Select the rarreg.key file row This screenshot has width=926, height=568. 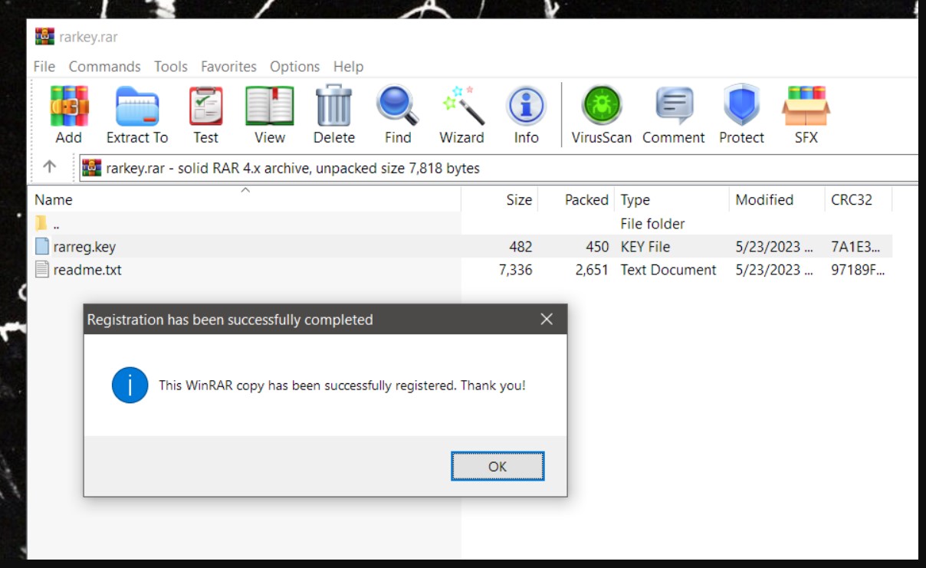[84, 247]
